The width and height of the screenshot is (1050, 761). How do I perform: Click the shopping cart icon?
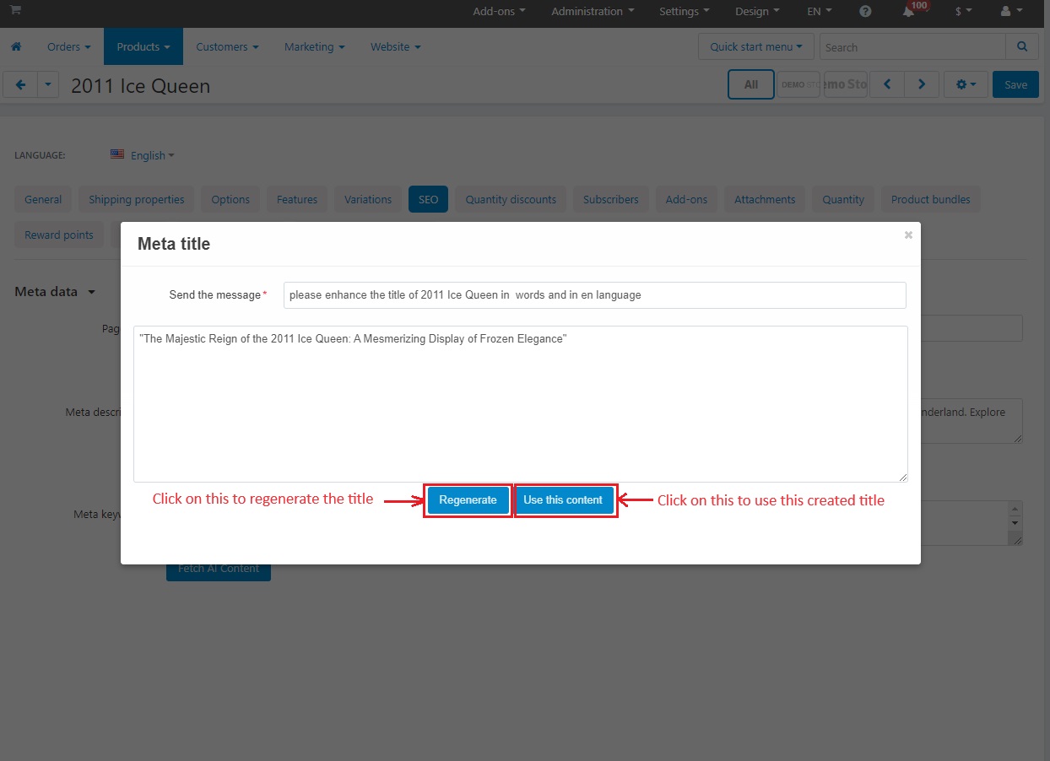click(x=16, y=11)
